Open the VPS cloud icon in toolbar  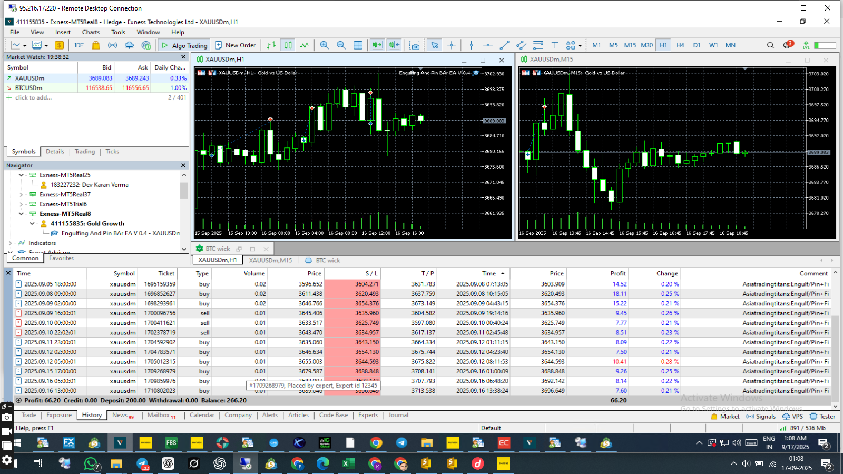[x=129, y=45]
